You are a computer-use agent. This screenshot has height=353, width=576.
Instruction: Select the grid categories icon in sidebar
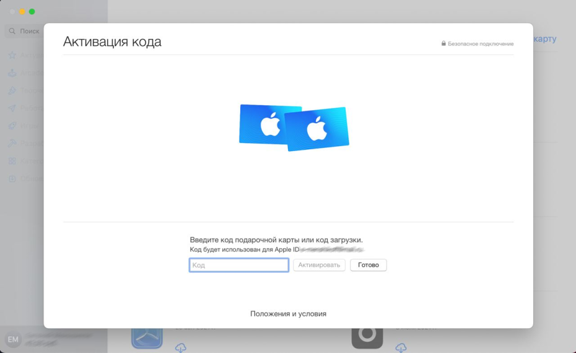tap(12, 161)
